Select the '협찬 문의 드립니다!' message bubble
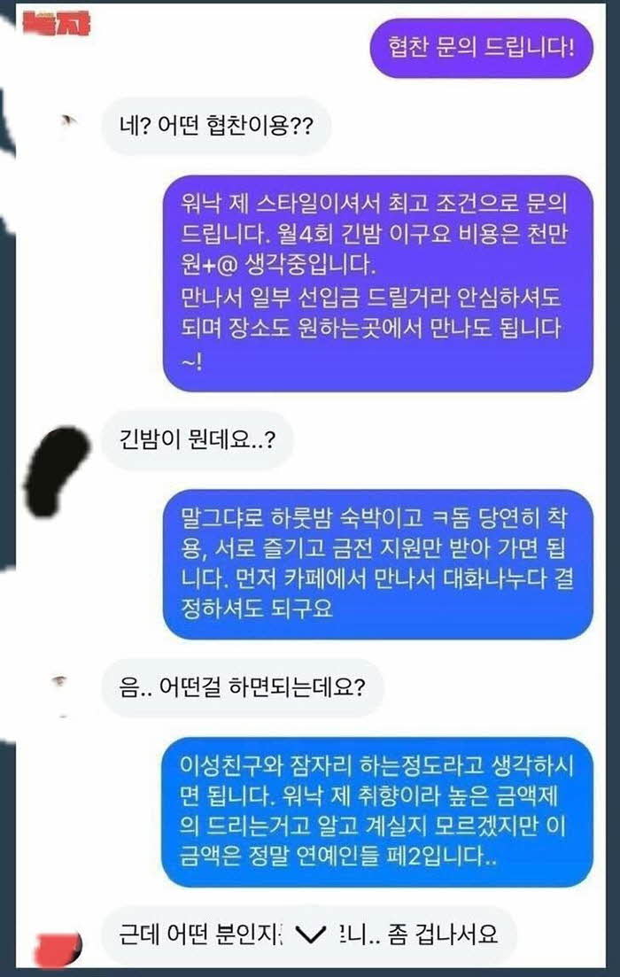 click(480, 48)
